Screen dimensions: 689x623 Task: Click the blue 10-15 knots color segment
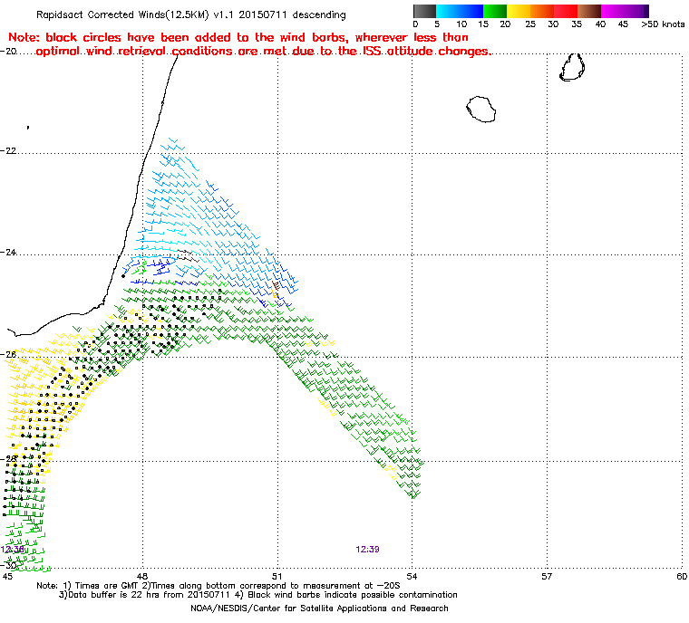(471, 11)
